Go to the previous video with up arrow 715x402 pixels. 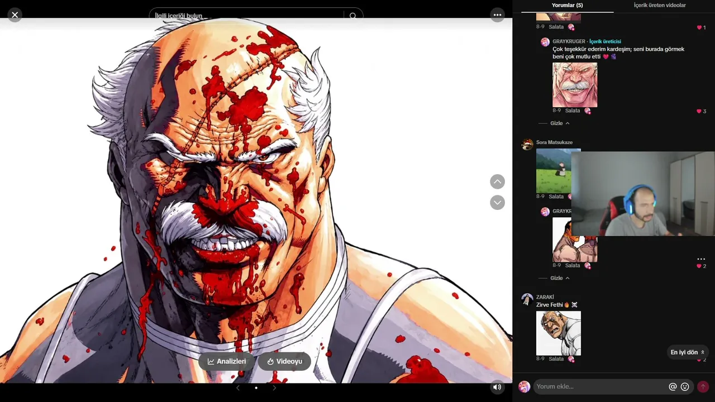[497, 181]
